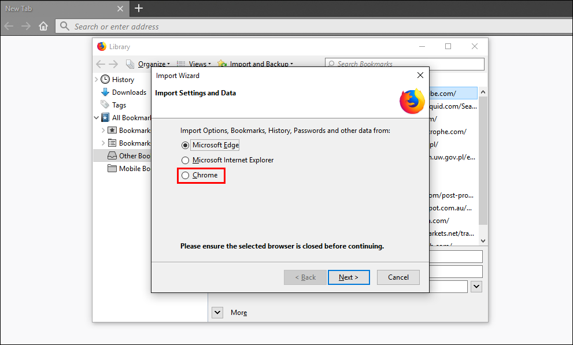Click the bookmark list scroll up arrow

pyautogui.click(x=483, y=92)
